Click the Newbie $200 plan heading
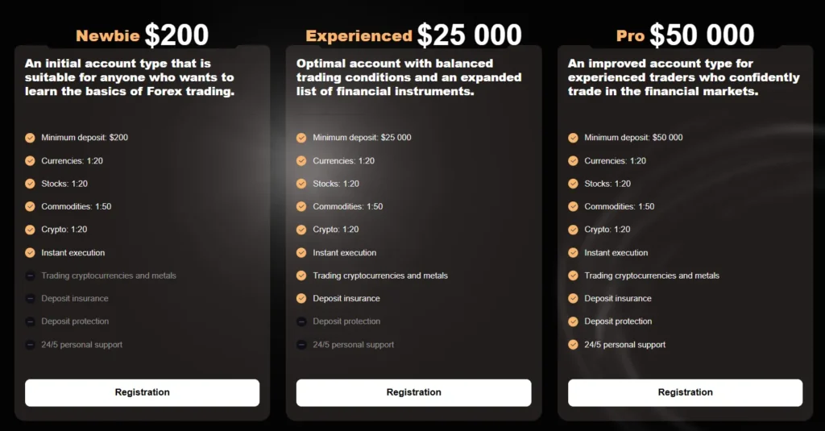This screenshot has height=431, width=825. coord(142,35)
